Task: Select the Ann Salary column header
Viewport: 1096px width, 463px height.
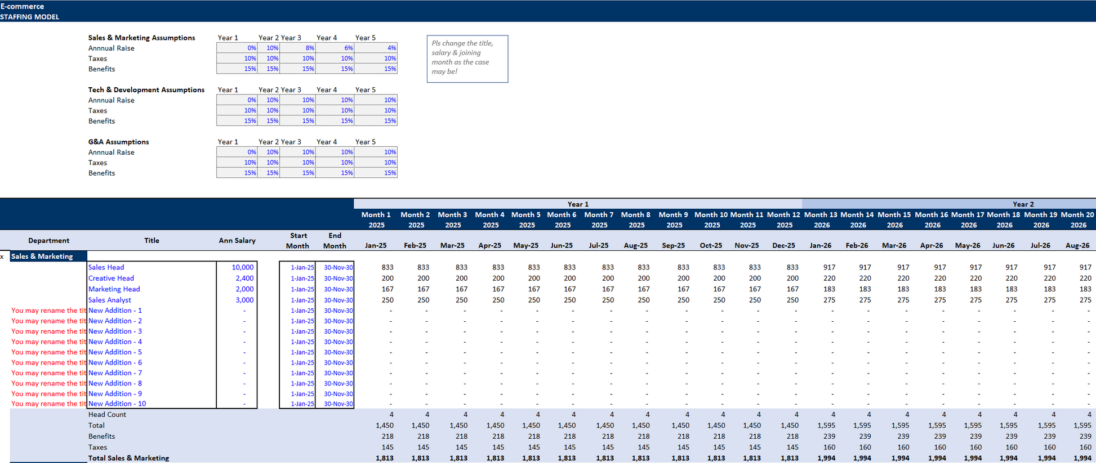Action: [x=237, y=241]
